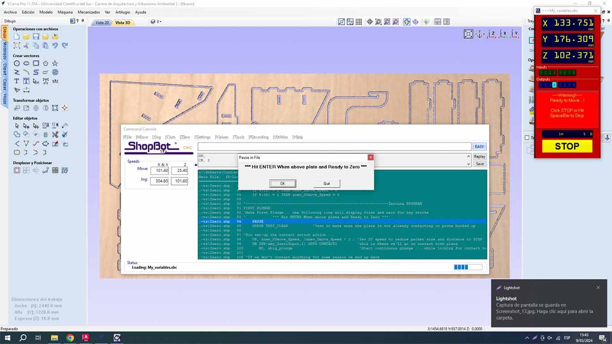Click Quit in the Pause in File dialog

(327, 183)
